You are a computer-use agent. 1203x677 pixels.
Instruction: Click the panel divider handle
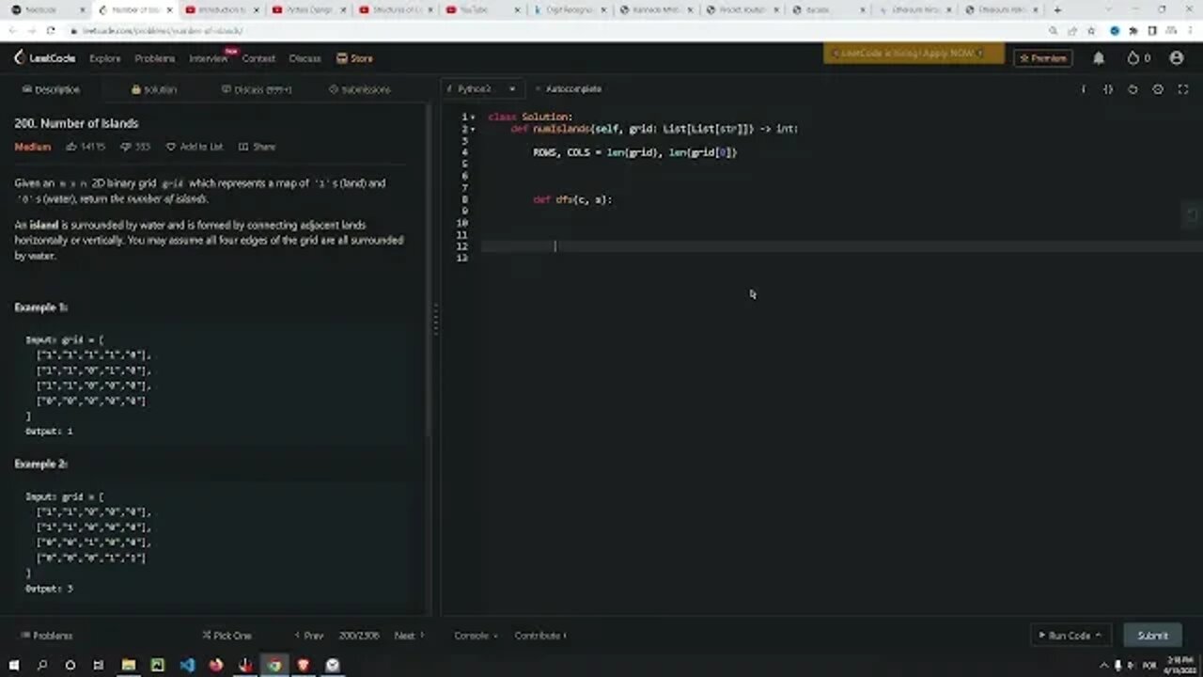(435, 320)
